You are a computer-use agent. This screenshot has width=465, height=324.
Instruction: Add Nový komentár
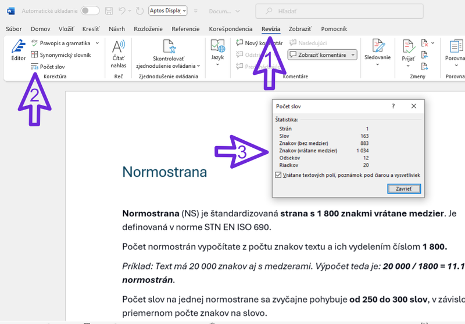point(259,43)
